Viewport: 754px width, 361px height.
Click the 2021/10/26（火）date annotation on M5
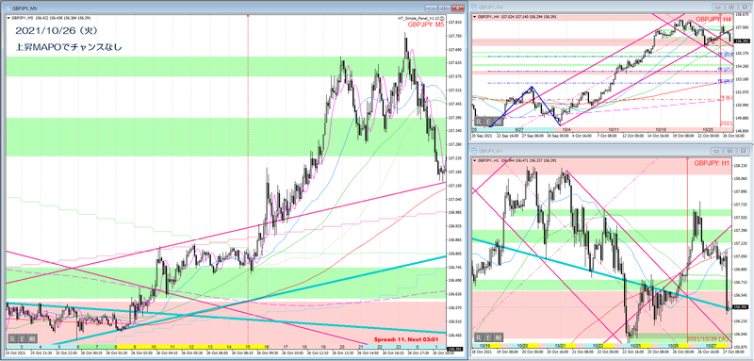coord(57,30)
